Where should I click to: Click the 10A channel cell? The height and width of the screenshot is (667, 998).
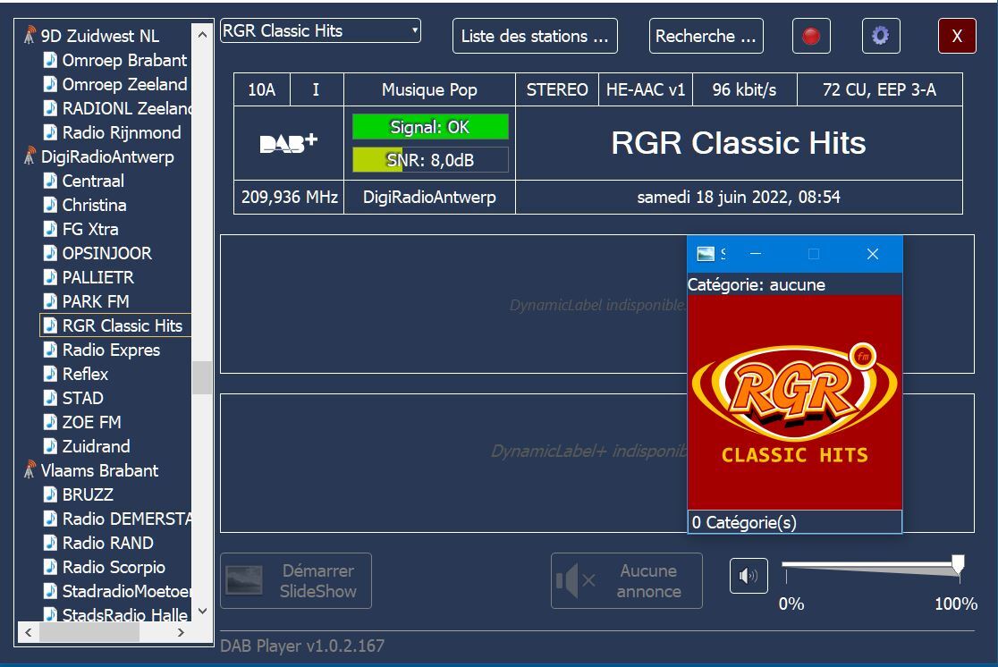262,89
